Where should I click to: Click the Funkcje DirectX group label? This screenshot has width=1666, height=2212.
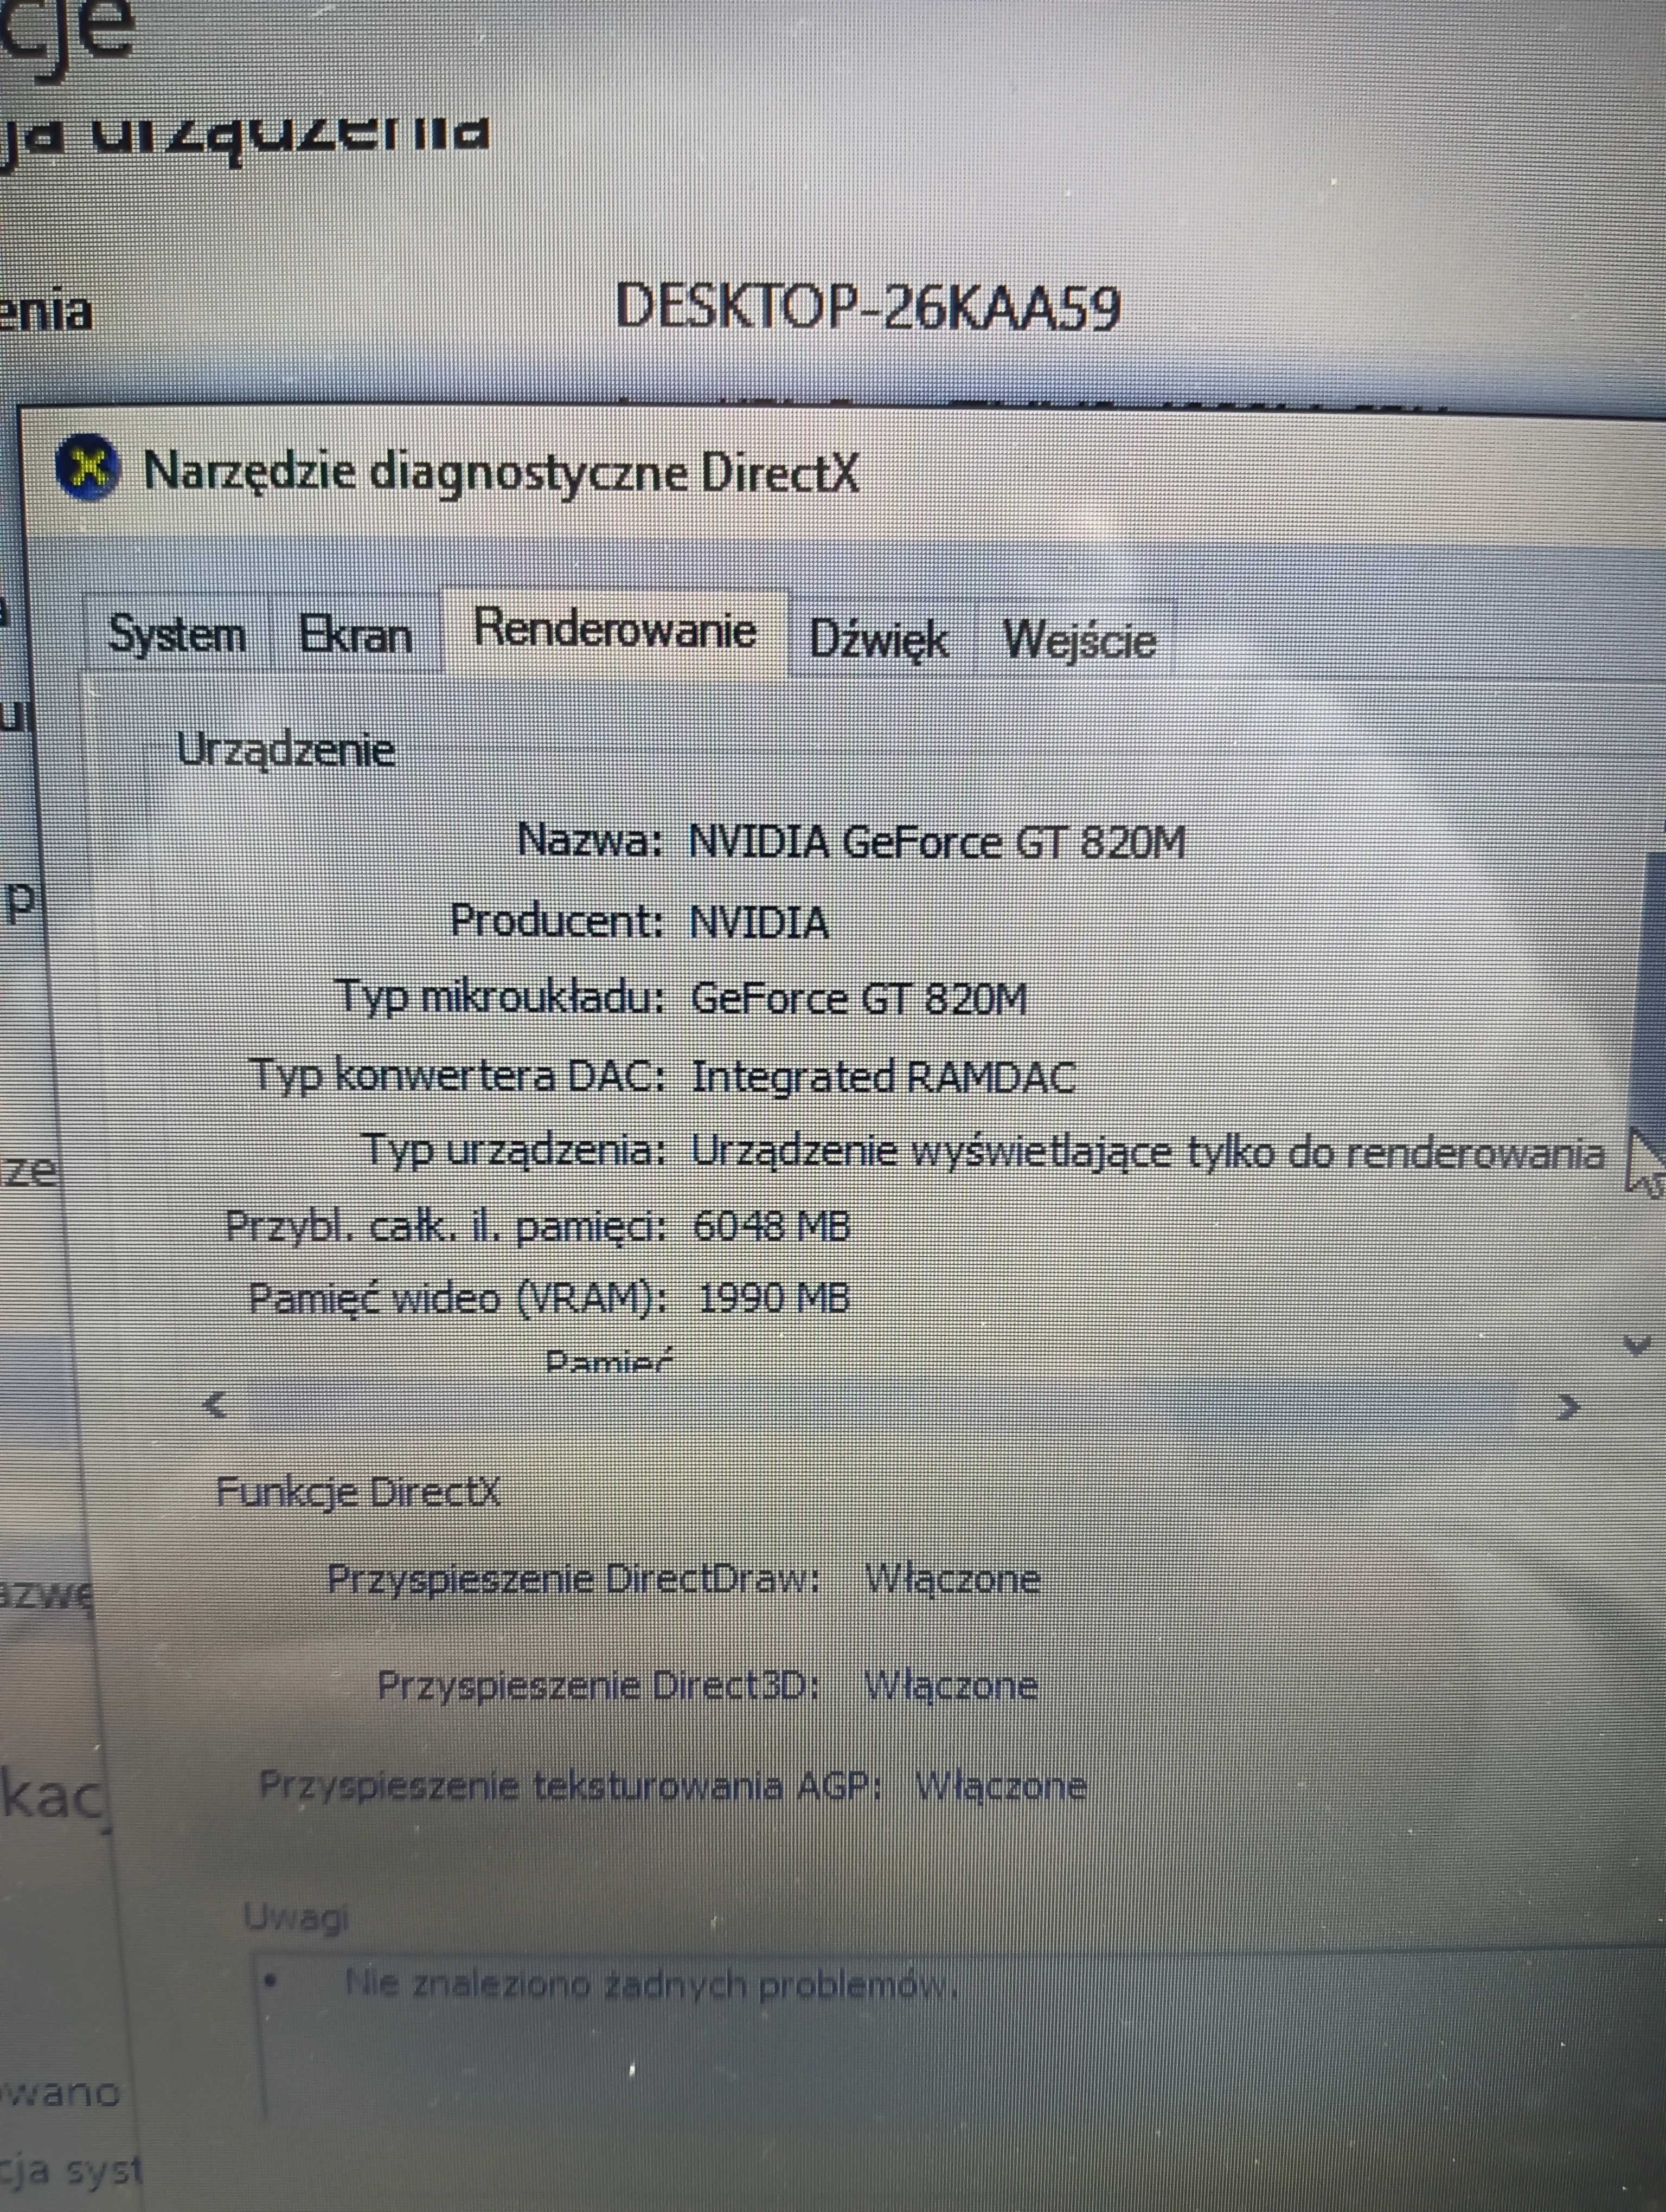pyautogui.click(x=358, y=1492)
